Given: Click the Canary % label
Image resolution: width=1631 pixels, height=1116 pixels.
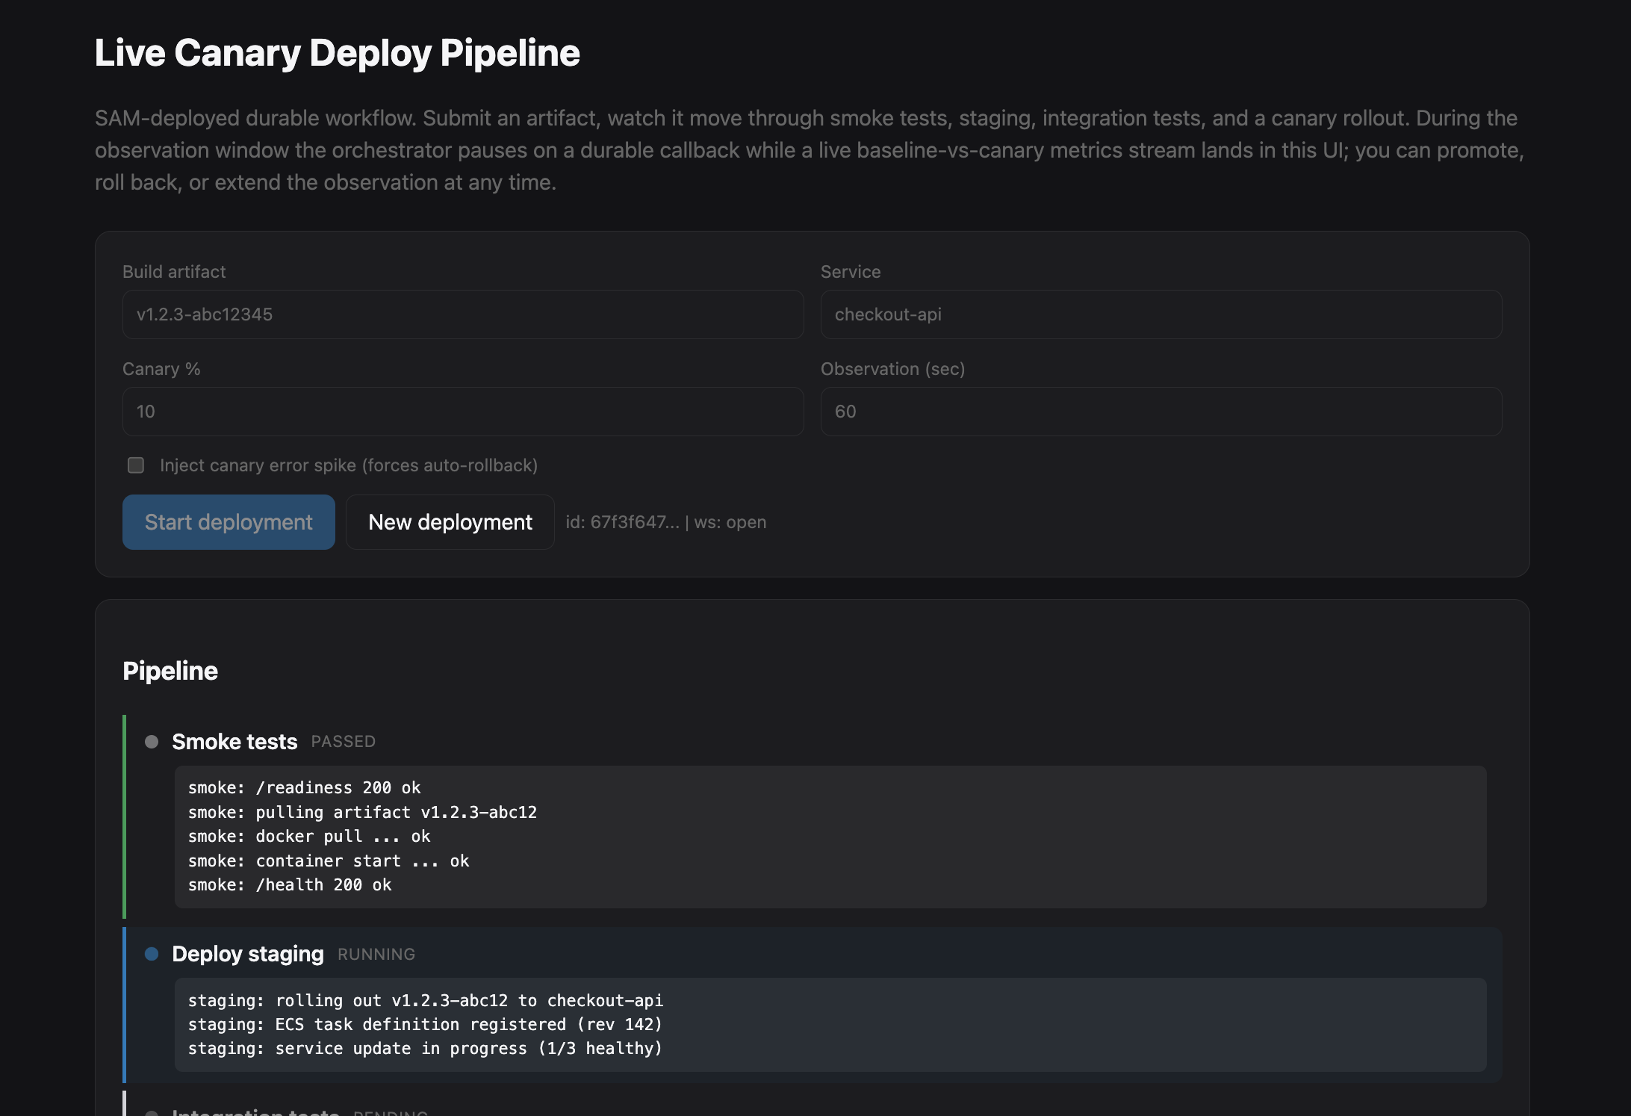Looking at the screenshot, I should [161, 369].
